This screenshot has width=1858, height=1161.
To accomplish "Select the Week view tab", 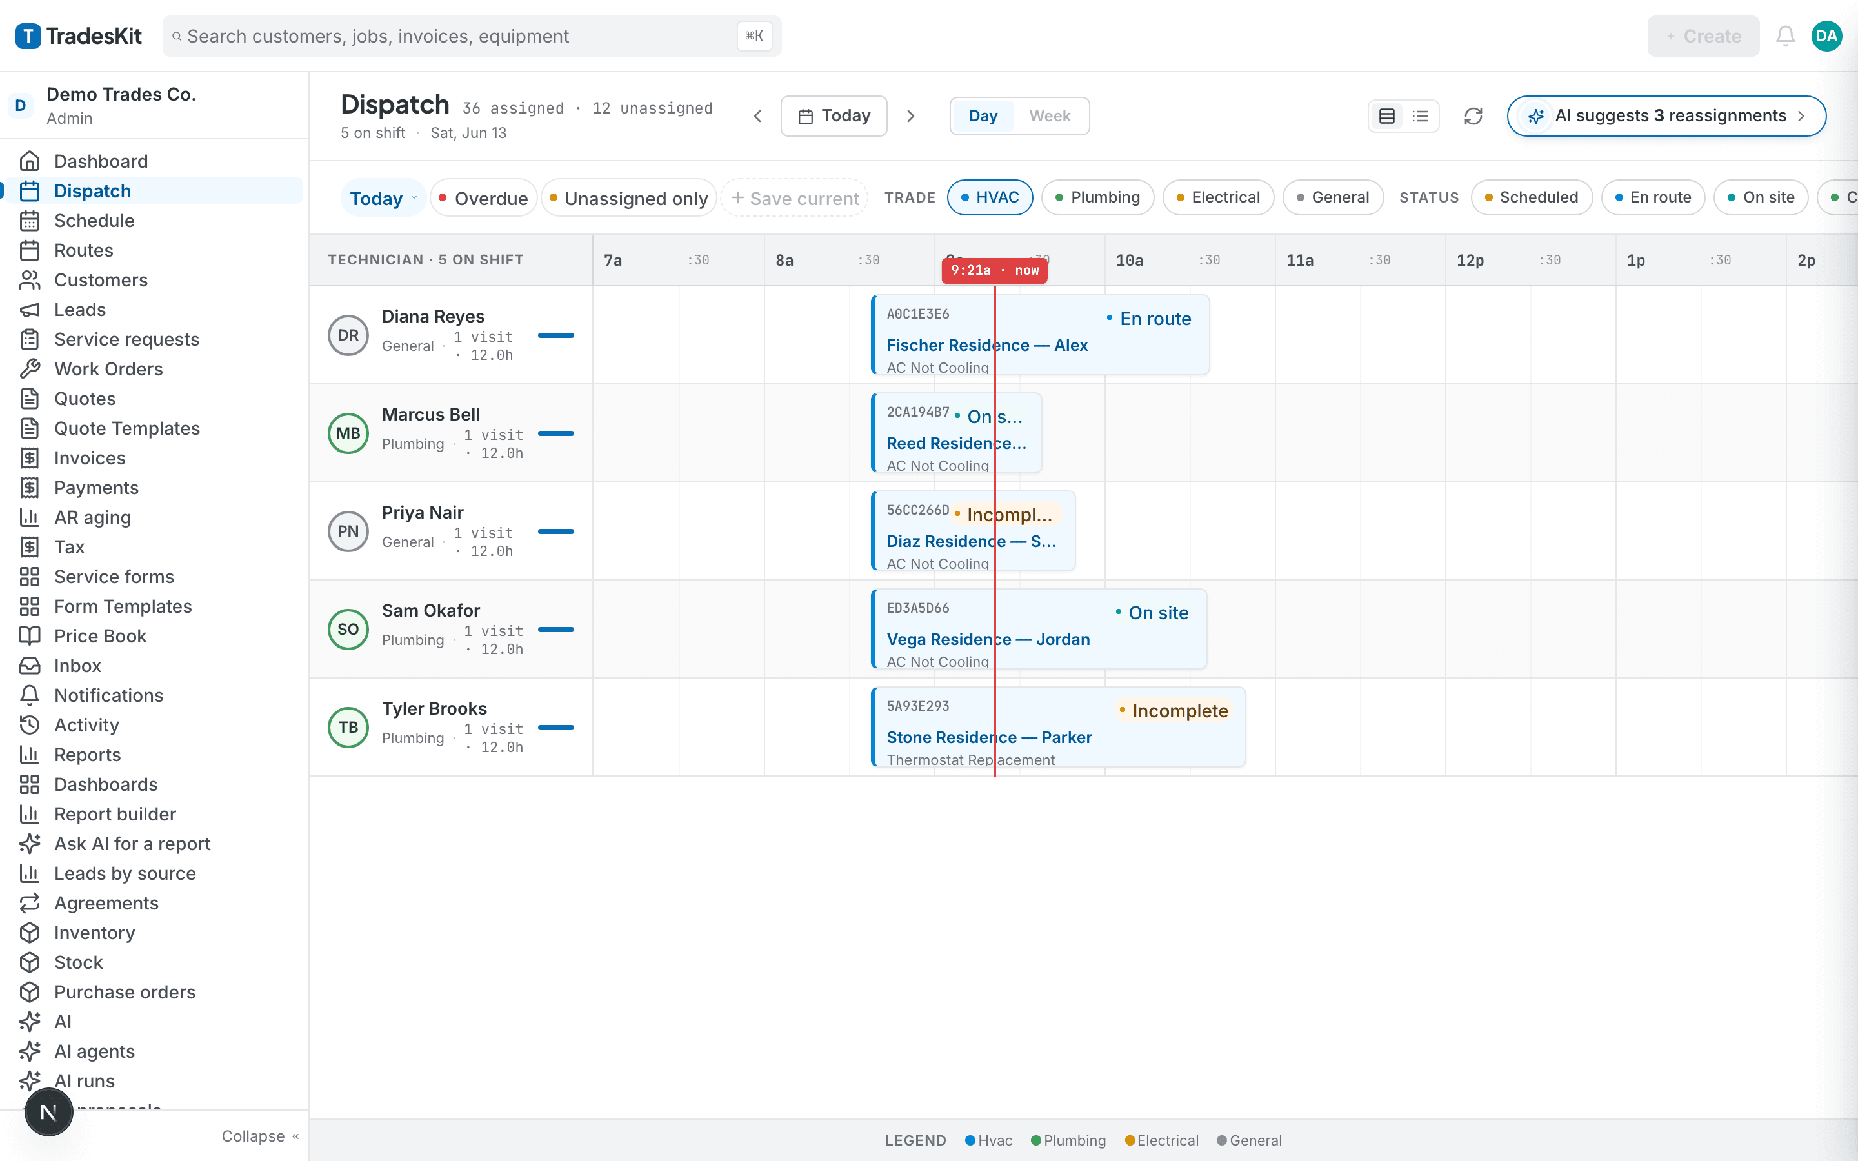I will [1050, 116].
